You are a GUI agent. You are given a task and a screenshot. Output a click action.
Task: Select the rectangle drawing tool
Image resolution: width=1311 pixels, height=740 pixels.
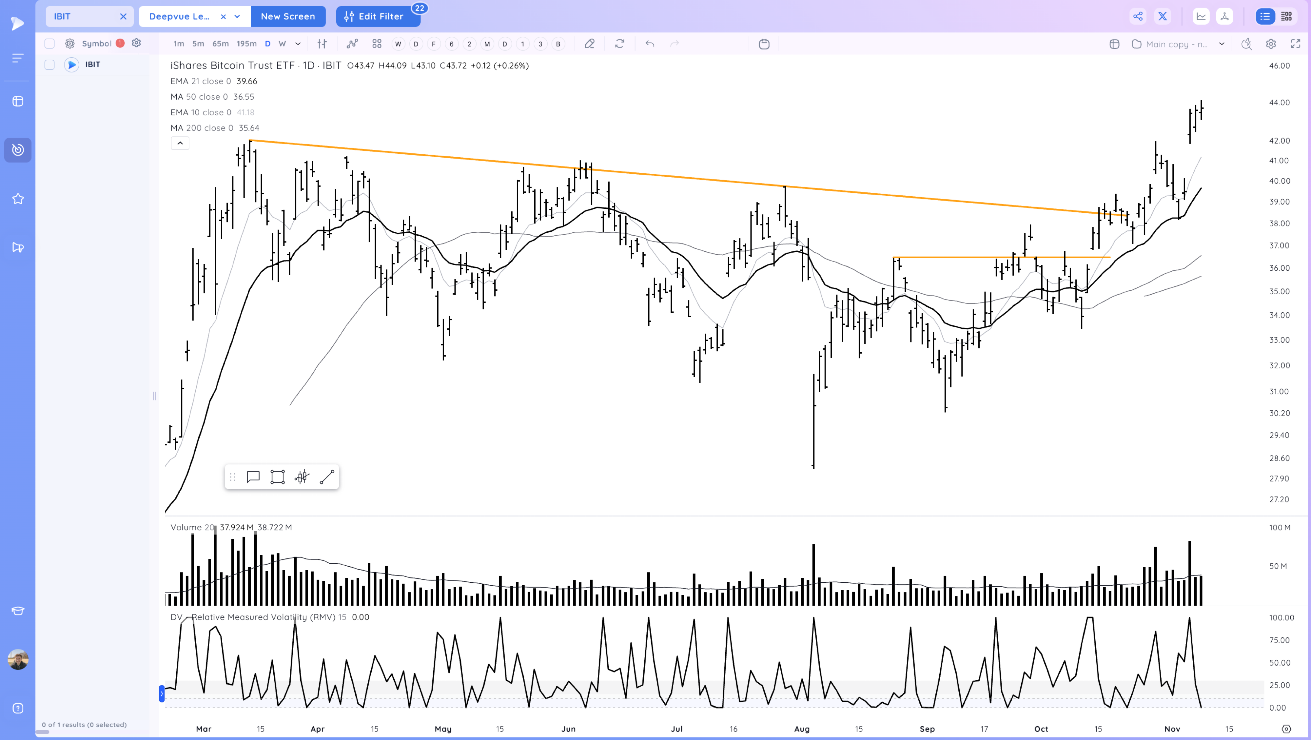click(x=277, y=477)
